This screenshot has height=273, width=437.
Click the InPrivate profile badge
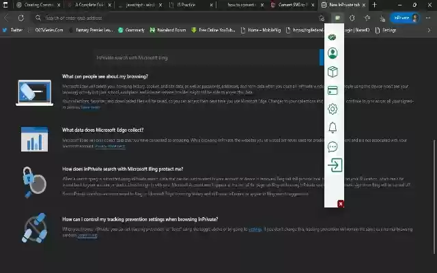pos(406,18)
